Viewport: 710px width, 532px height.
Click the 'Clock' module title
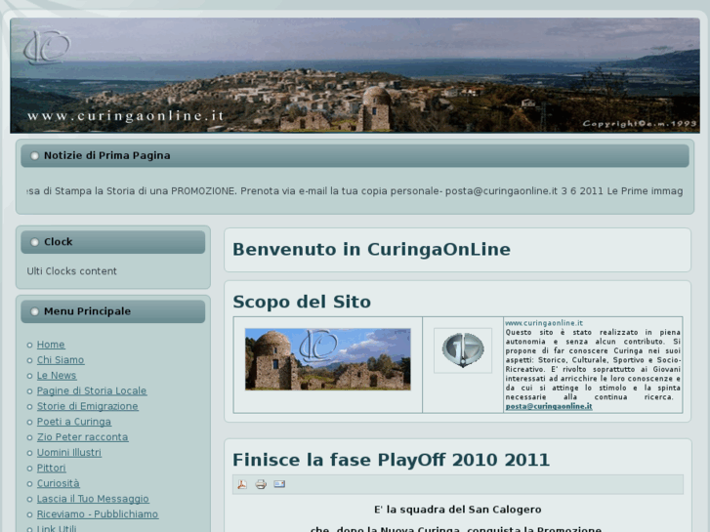[x=58, y=242]
